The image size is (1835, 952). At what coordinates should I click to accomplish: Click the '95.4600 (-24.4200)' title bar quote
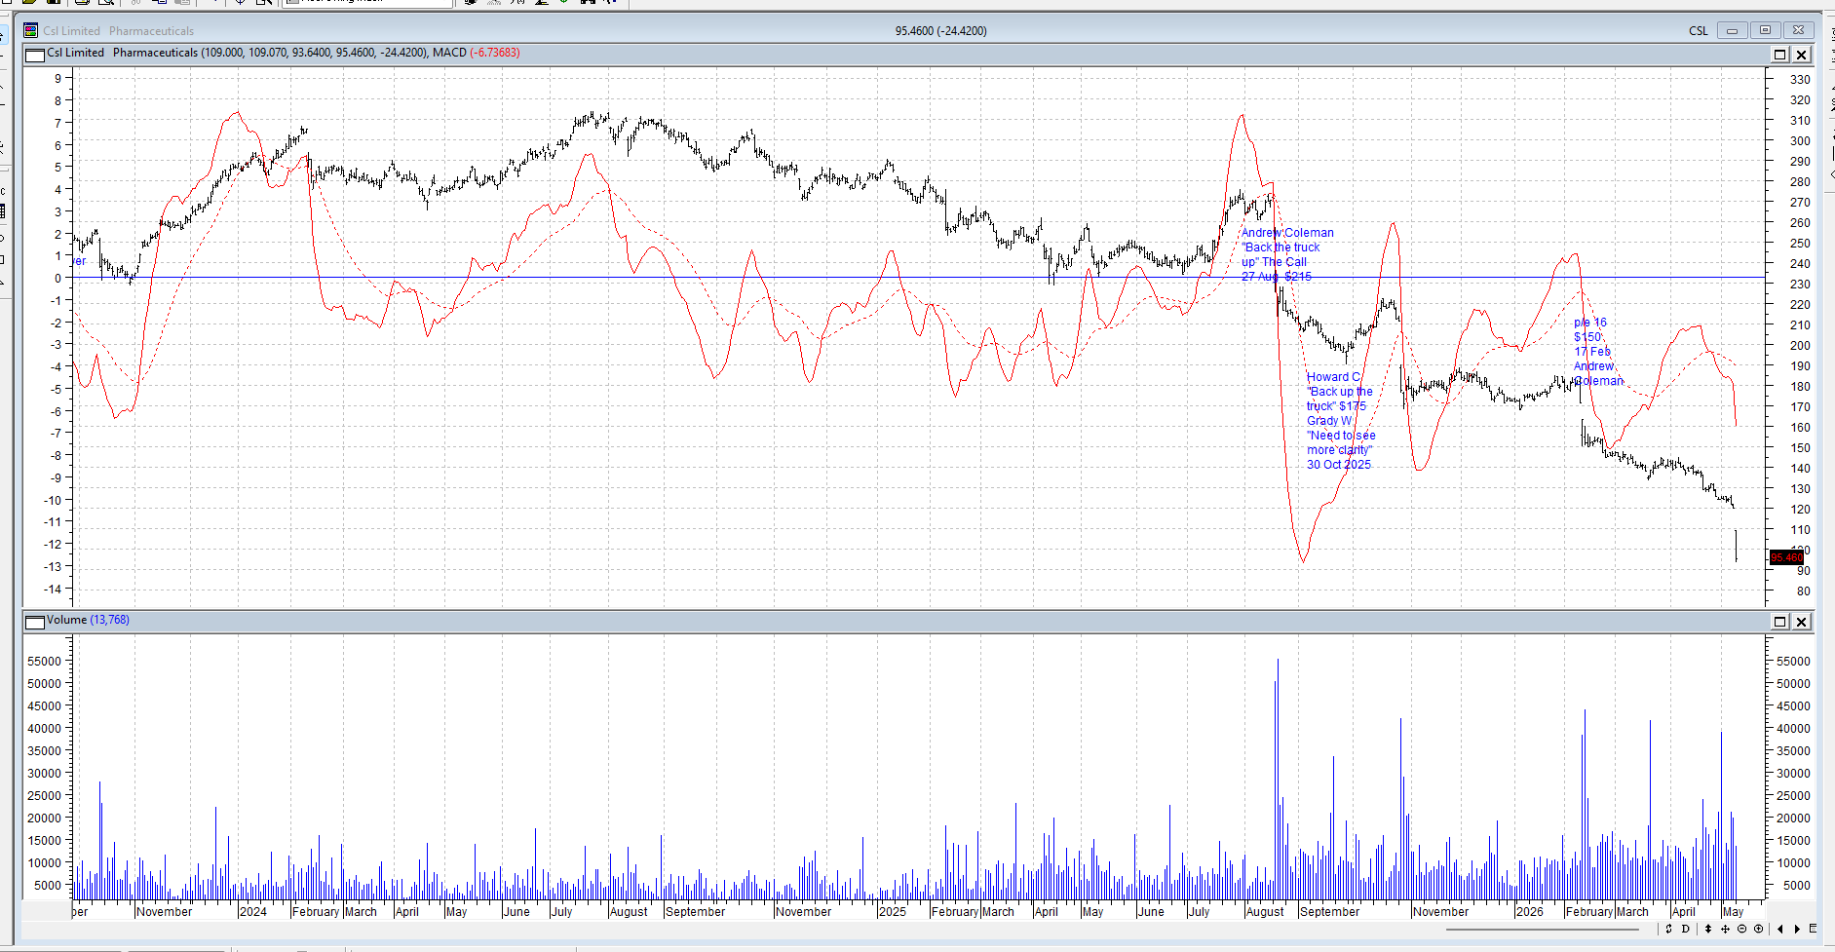click(941, 31)
